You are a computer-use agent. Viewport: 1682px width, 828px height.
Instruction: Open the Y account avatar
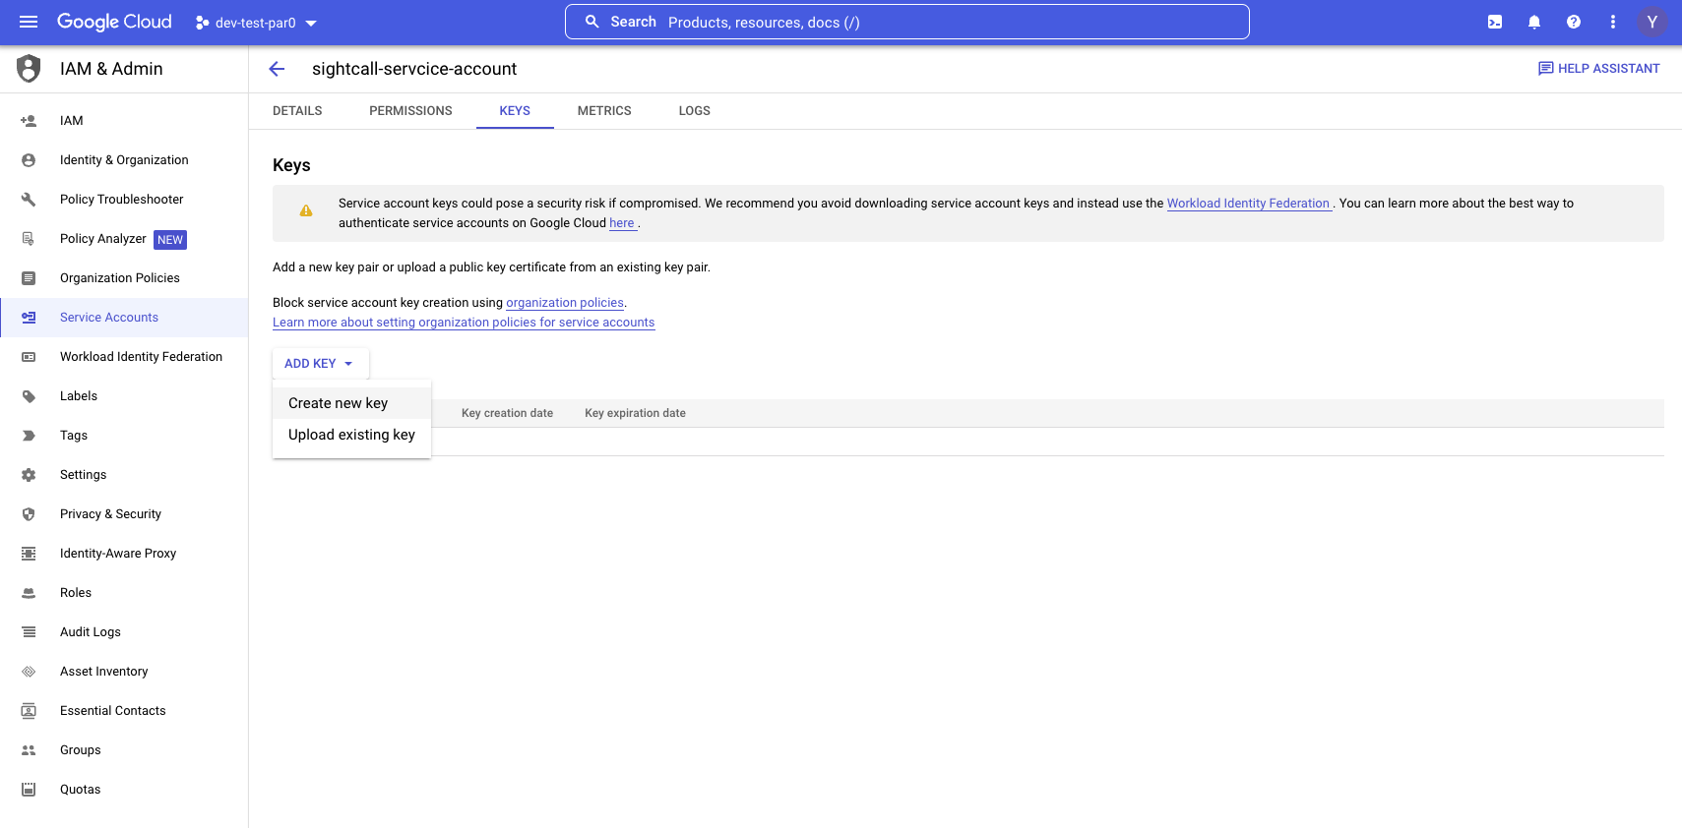coord(1652,22)
